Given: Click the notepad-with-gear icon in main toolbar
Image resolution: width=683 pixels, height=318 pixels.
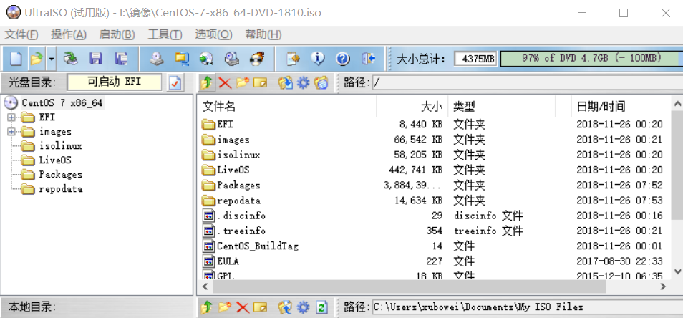Looking at the screenshot, I should coord(293,59).
